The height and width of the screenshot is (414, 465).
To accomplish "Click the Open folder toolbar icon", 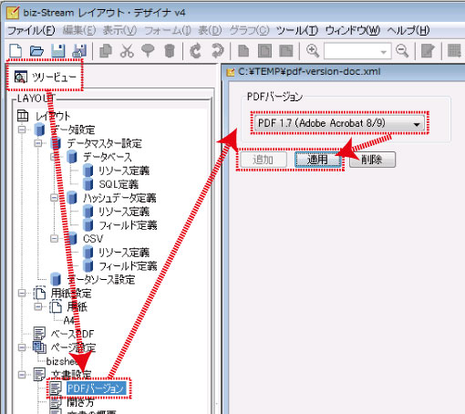I will pos(36,50).
